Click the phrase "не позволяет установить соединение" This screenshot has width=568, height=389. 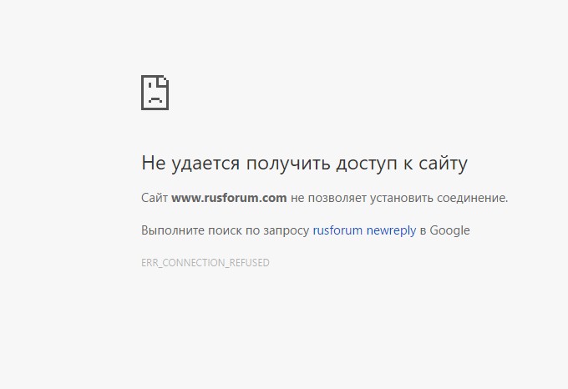(399, 198)
